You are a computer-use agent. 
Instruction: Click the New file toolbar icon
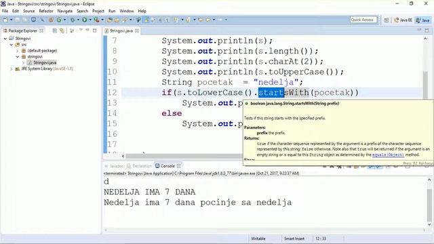[x=5, y=20]
